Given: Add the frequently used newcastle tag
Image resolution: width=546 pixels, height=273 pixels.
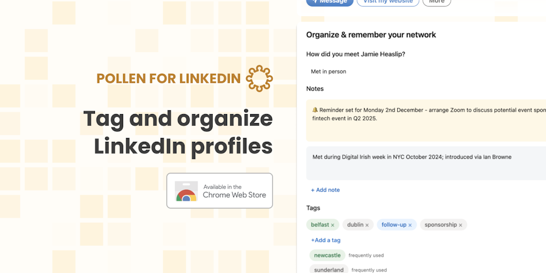Looking at the screenshot, I should point(327,255).
